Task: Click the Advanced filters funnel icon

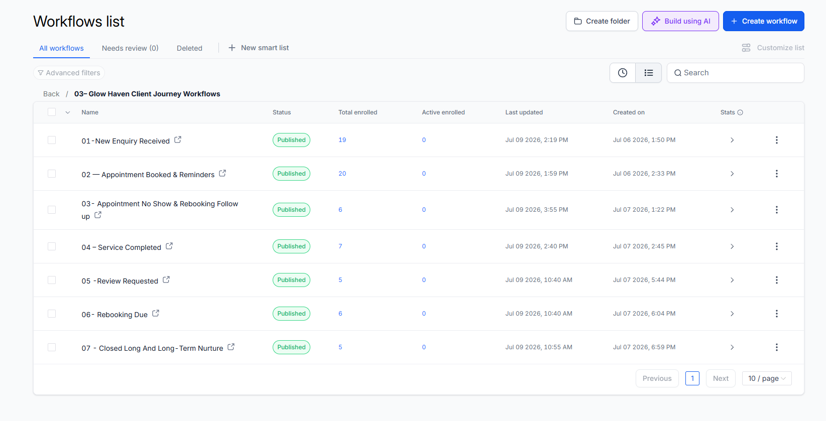Action: click(x=41, y=73)
